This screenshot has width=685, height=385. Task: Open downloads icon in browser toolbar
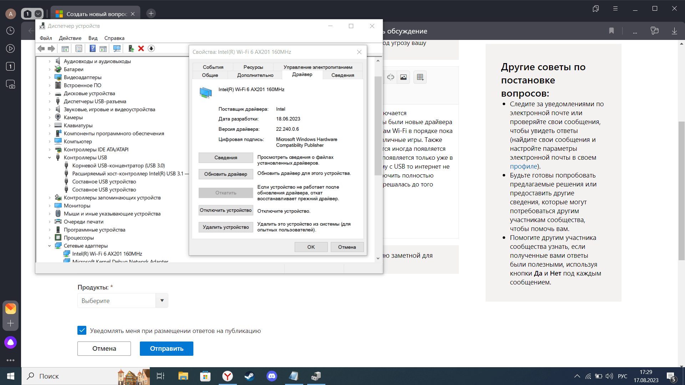(x=674, y=31)
